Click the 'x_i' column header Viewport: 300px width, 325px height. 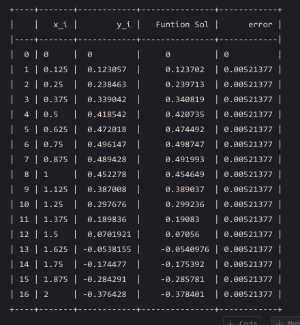tap(60, 25)
